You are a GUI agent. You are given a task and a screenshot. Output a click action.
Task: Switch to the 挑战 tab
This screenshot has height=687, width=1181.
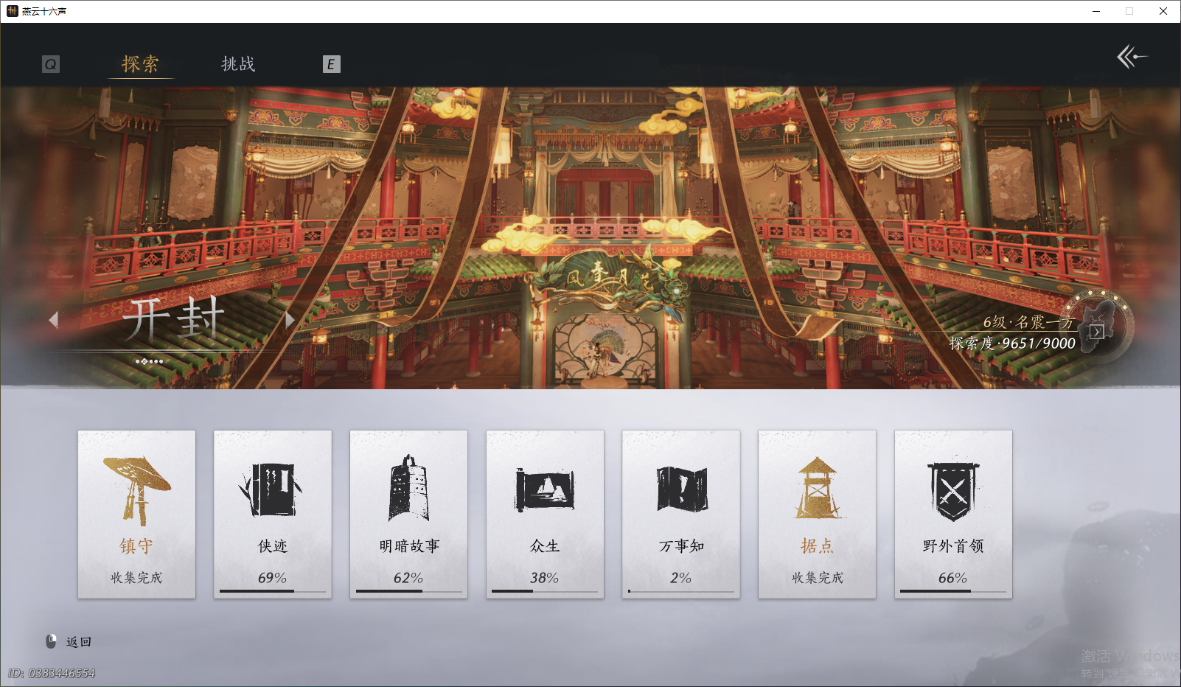(x=239, y=65)
